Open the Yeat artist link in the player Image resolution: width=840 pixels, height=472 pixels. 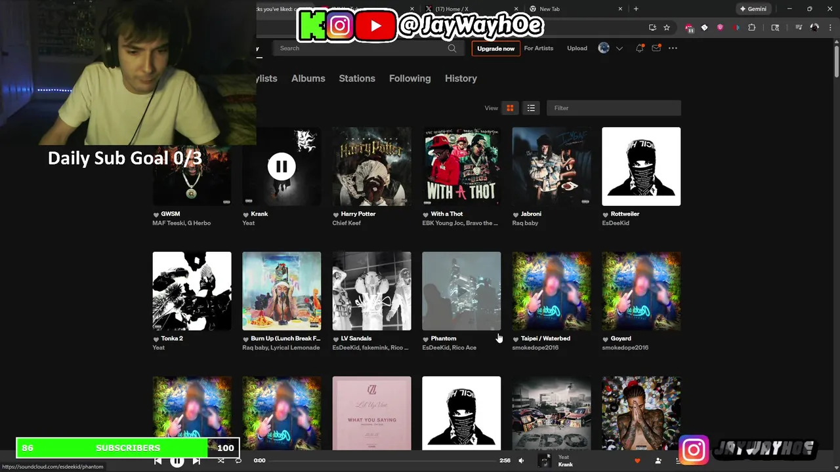coord(564,457)
